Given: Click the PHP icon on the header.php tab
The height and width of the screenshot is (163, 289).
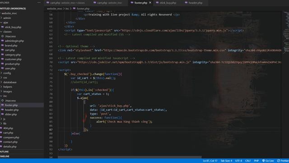Looking at the screenshot, I should 186,3.
